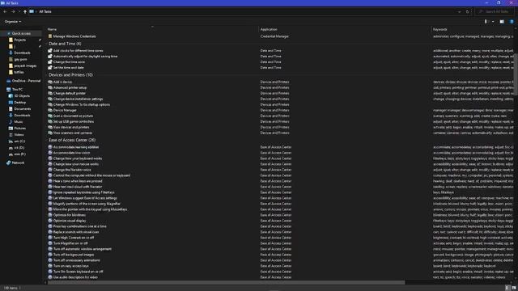Open the address bar history dropdown

[x=459, y=11]
